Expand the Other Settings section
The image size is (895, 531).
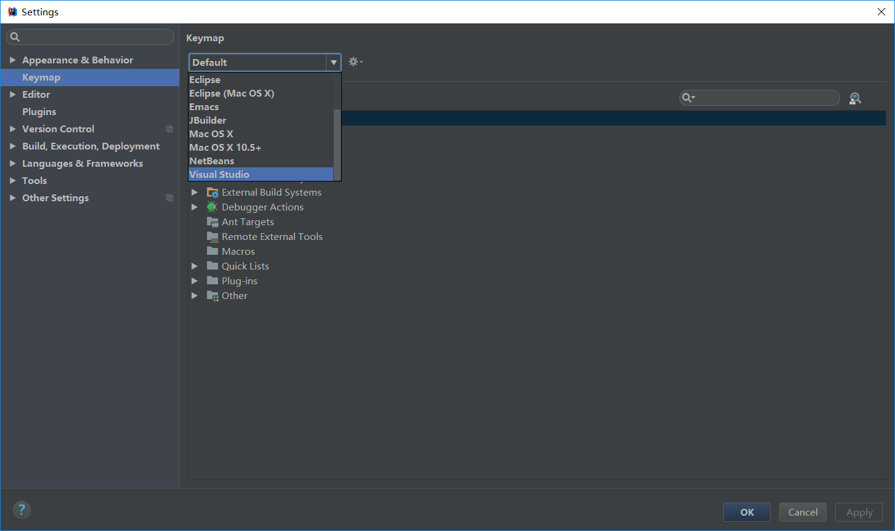tap(12, 198)
